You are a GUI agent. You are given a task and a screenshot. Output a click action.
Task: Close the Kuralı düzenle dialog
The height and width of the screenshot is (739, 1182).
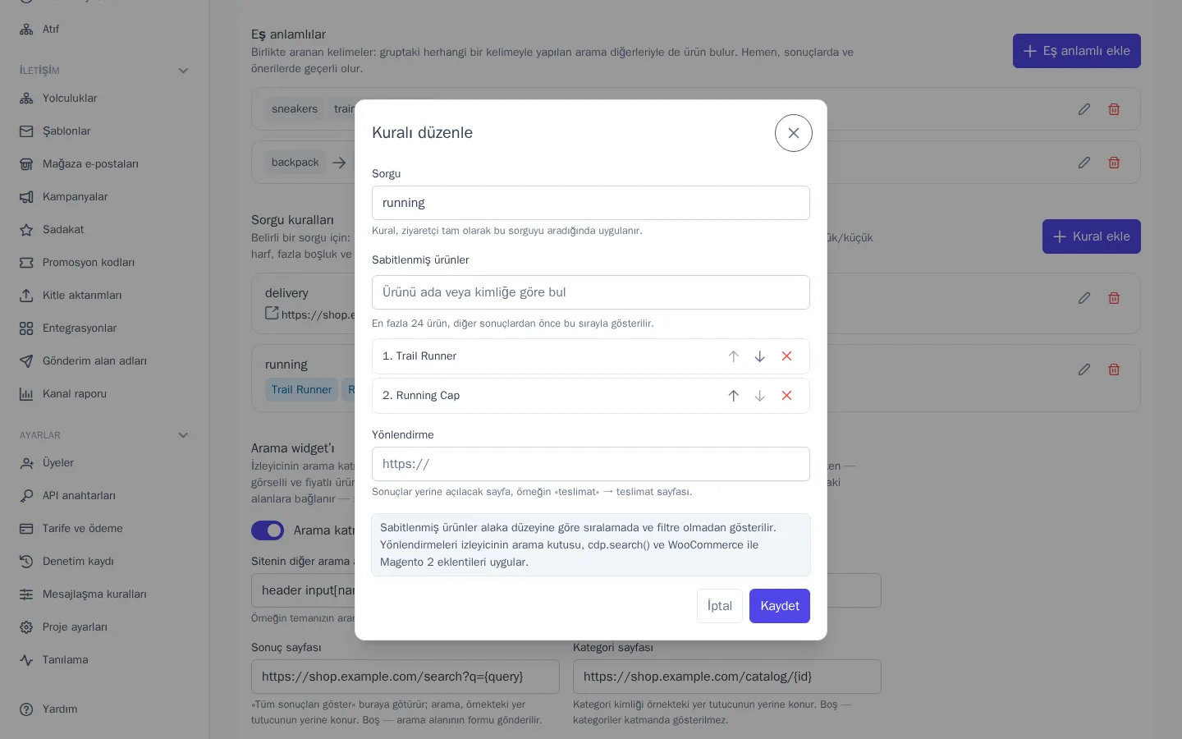(794, 133)
